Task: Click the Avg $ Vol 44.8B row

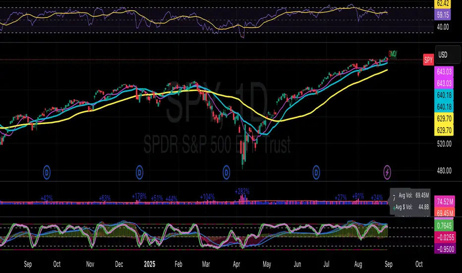Action: pos(412,207)
